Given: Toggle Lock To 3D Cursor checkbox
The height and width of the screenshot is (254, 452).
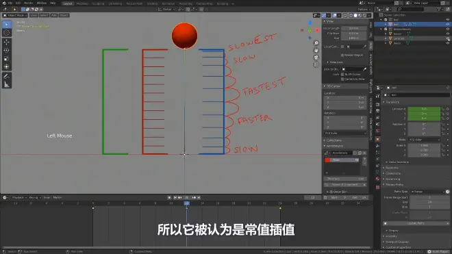Looking at the screenshot, I should coord(342,75).
